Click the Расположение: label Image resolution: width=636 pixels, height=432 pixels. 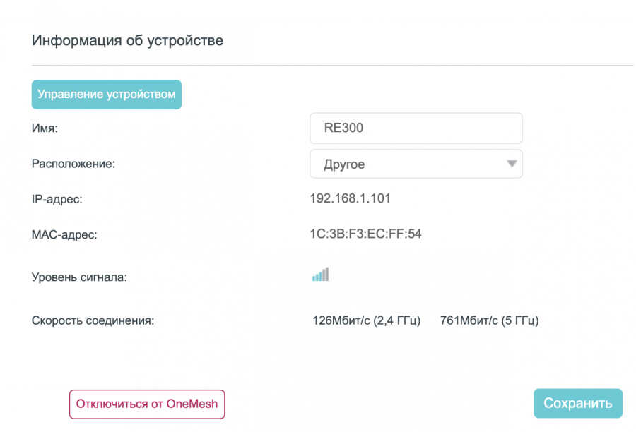[x=73, y=164]
